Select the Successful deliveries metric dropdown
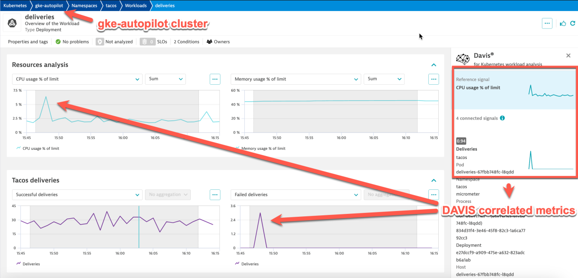The height and width of the screenshot is (278, 578). 77,194
